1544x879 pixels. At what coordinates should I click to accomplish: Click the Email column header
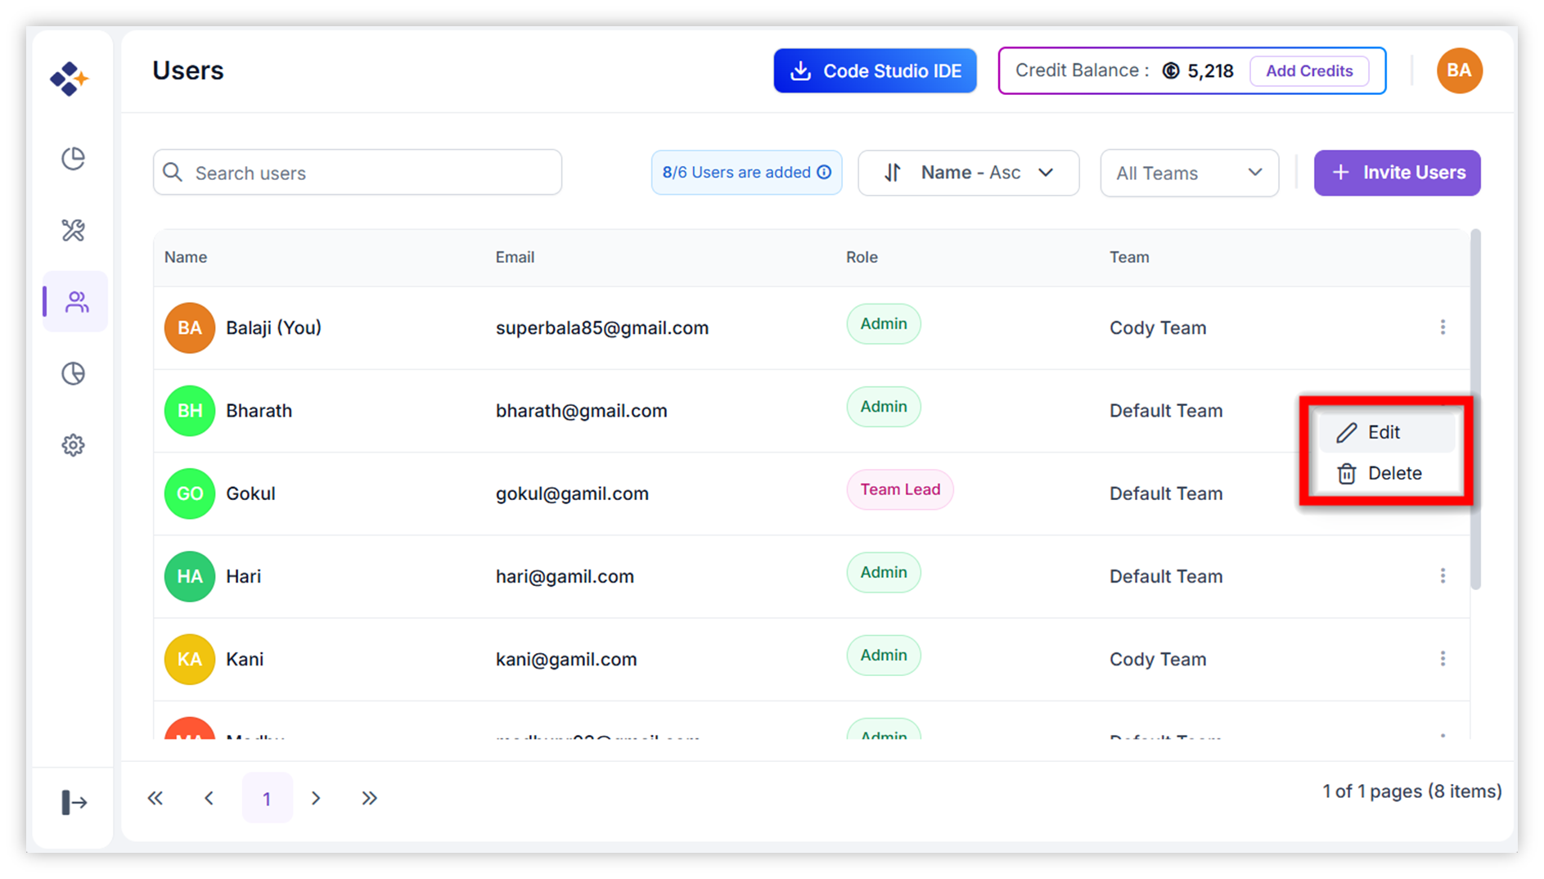coord(515,257)
